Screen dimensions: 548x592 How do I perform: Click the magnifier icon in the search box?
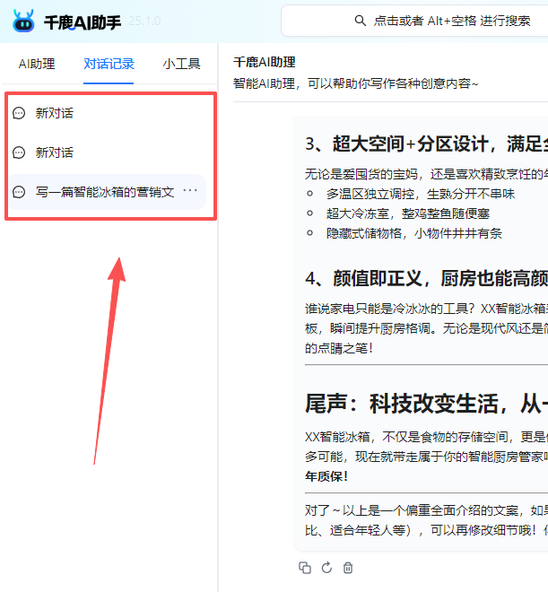coord(361,21)
